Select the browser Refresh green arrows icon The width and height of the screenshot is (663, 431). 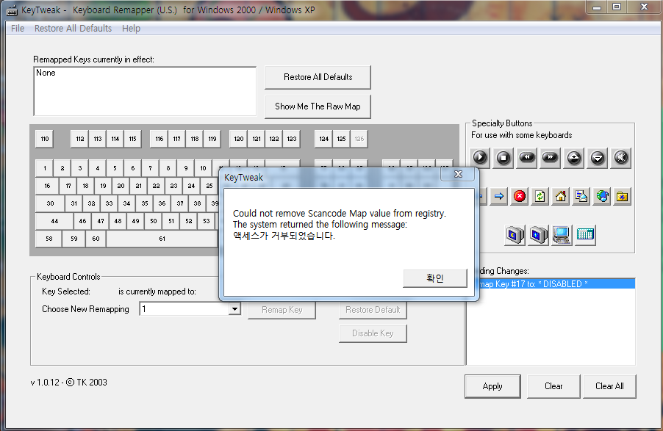coord(540,196)
